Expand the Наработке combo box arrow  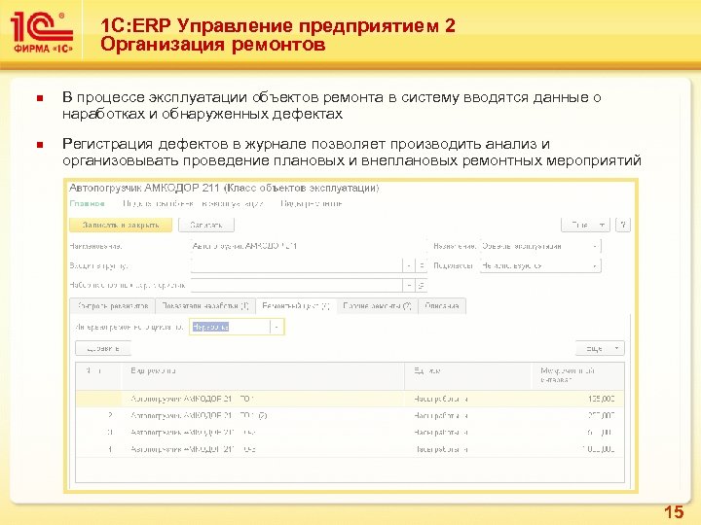[277, 327]
